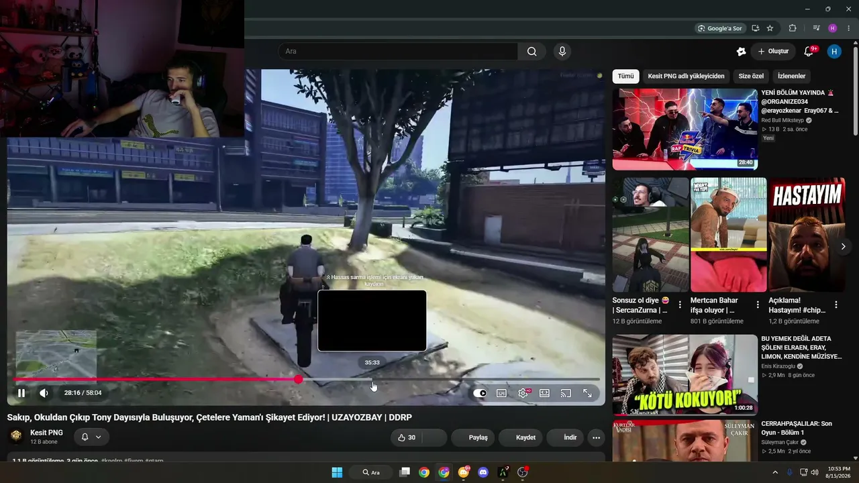Switch the player to theater mode

(x=544, y=393)
